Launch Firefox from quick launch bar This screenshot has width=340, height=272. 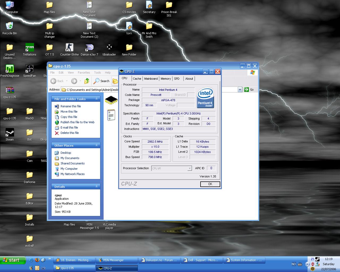(x=37, y=260)
